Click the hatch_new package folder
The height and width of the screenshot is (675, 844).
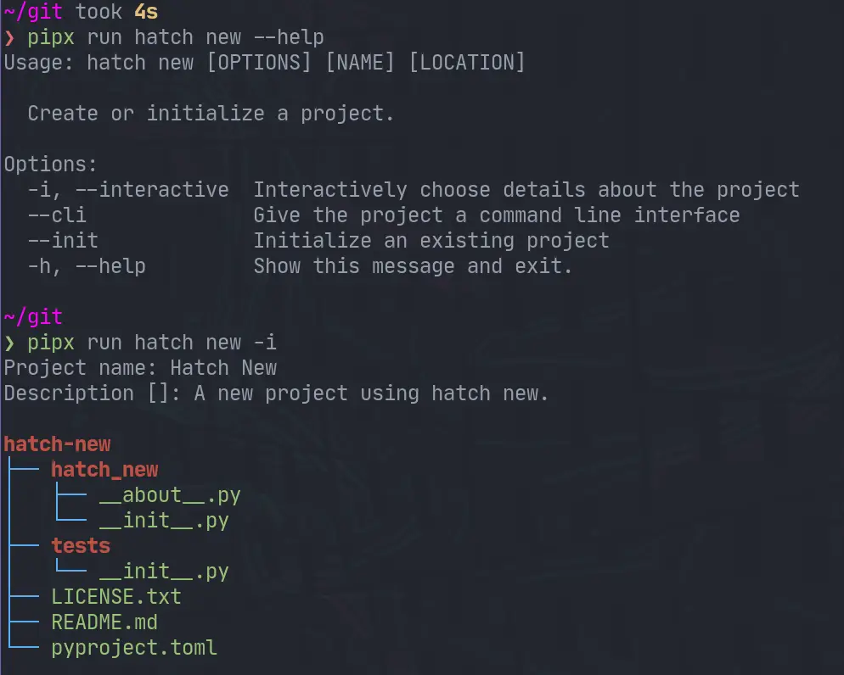(x=104, y=470)
